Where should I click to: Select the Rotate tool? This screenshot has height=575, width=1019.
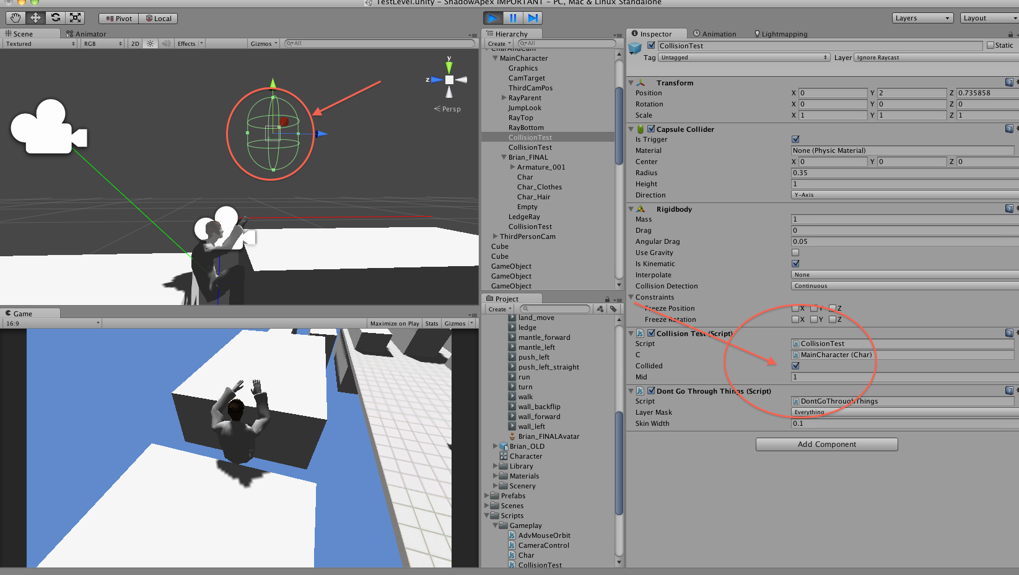56,18
